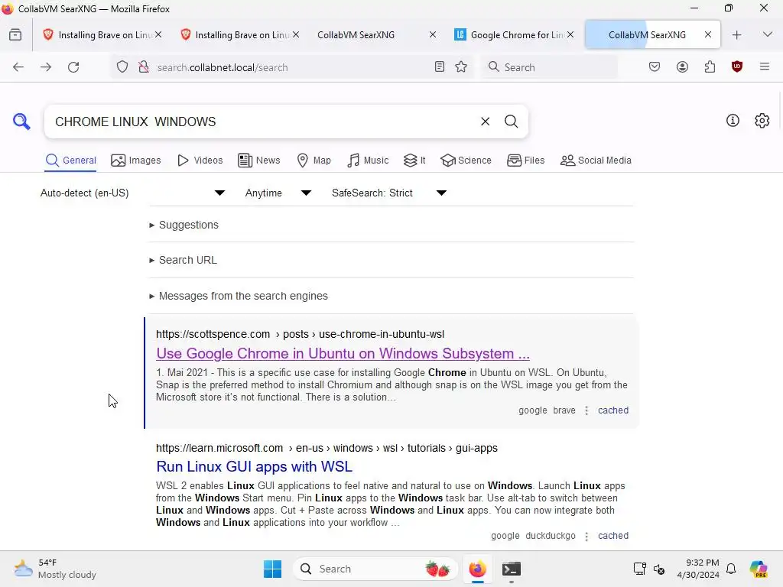Select the Music search category
This screenshot has height=587, width=783.
click(x=368, y=161)
